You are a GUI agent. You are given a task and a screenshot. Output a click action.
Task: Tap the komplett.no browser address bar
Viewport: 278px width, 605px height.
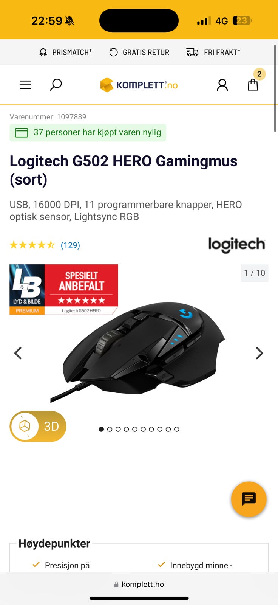(139, 584)
